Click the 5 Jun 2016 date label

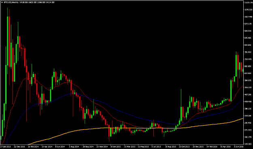239,147
